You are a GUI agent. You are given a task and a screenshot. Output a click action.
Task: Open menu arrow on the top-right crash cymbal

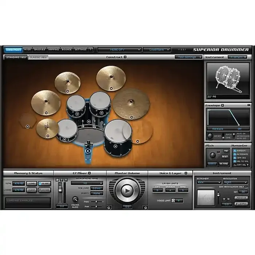click(111, 89)
